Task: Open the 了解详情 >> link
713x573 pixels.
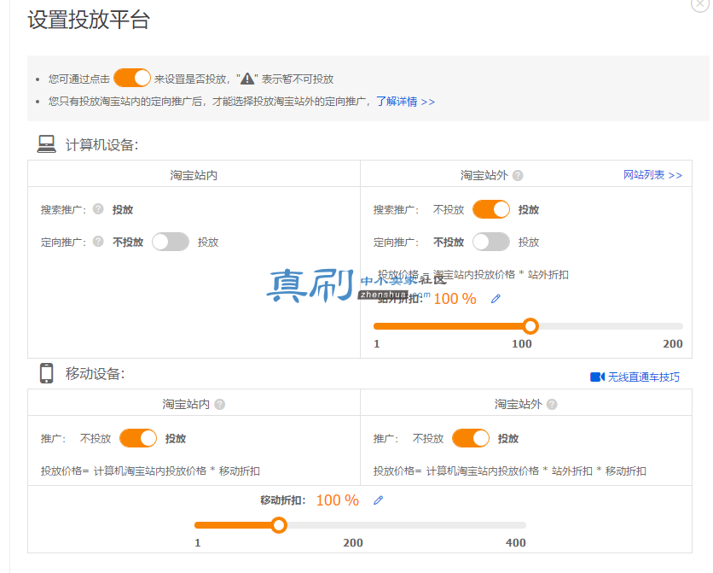Action: click(406, 102)
